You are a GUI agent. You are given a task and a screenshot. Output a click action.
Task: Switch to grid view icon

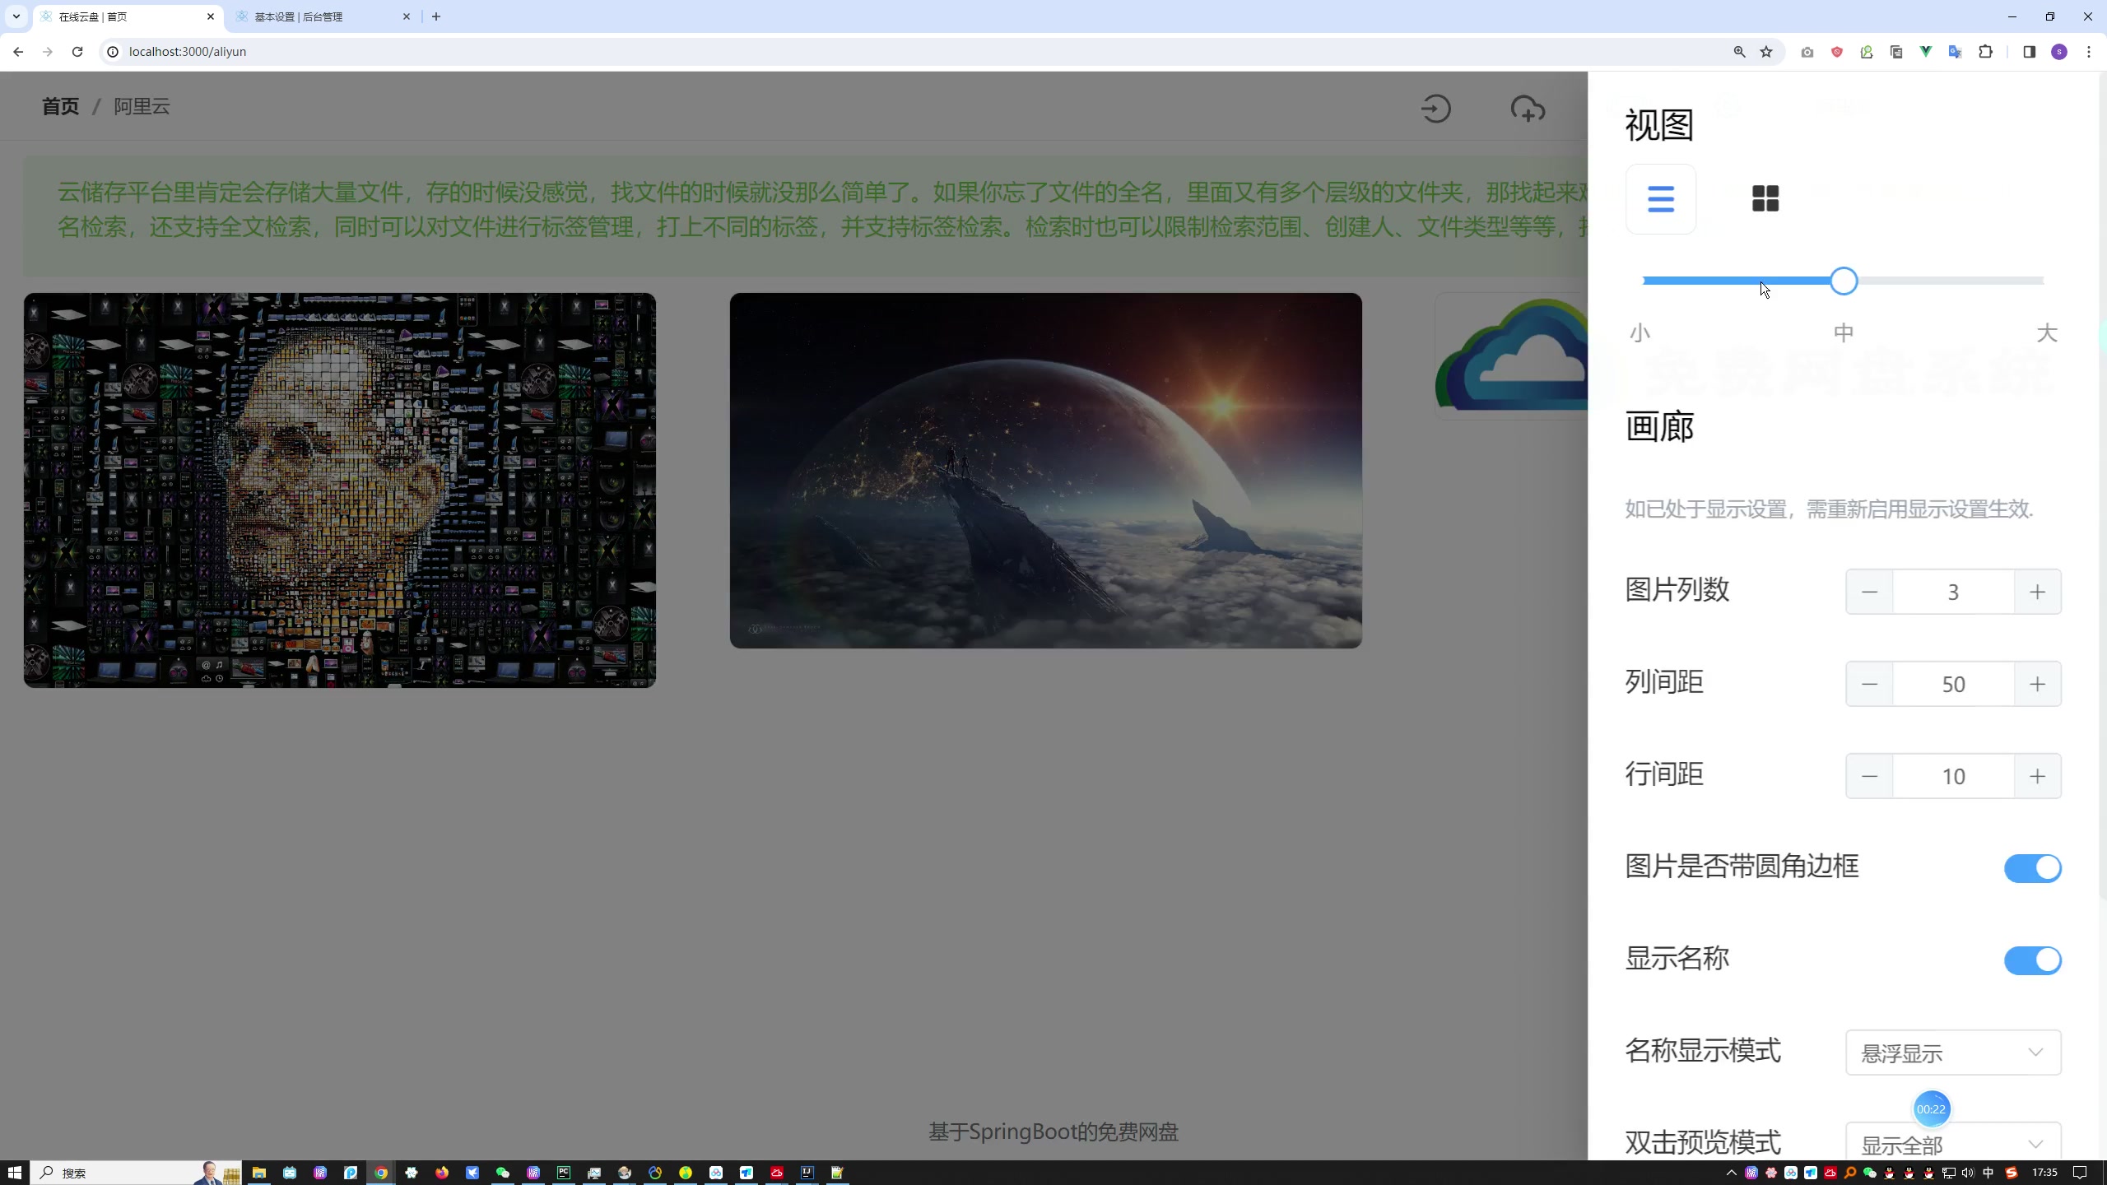click(1765, 198)
